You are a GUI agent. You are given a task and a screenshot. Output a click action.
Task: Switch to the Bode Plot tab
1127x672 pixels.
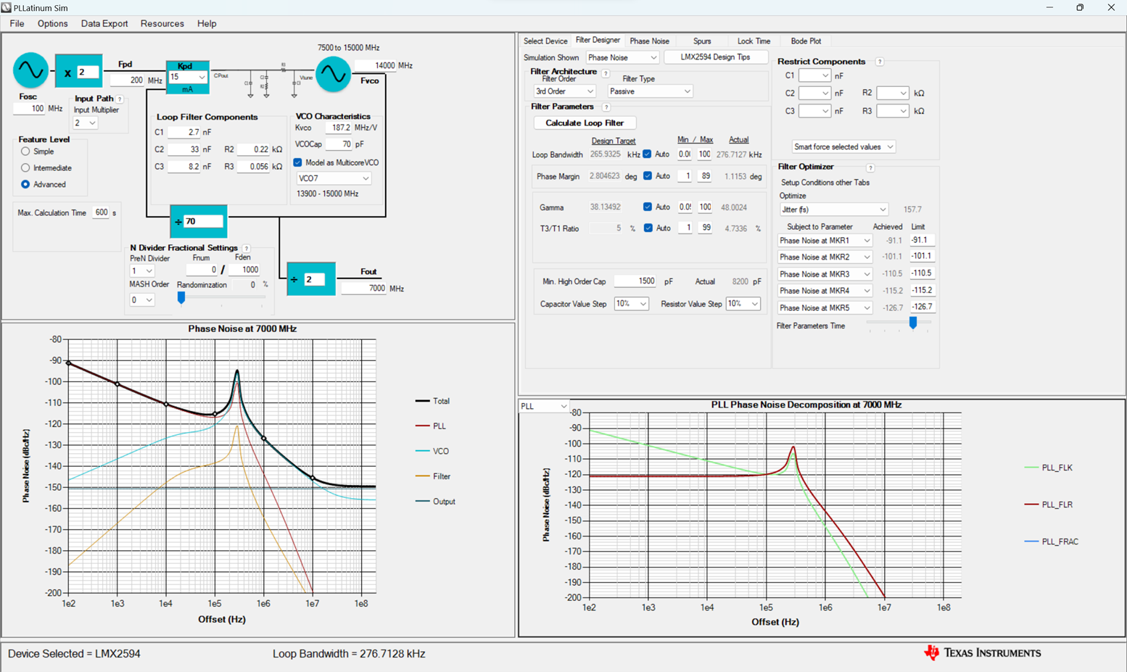coord(806,41)
